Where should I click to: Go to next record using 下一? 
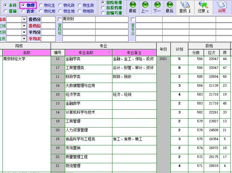click(157, 7)
